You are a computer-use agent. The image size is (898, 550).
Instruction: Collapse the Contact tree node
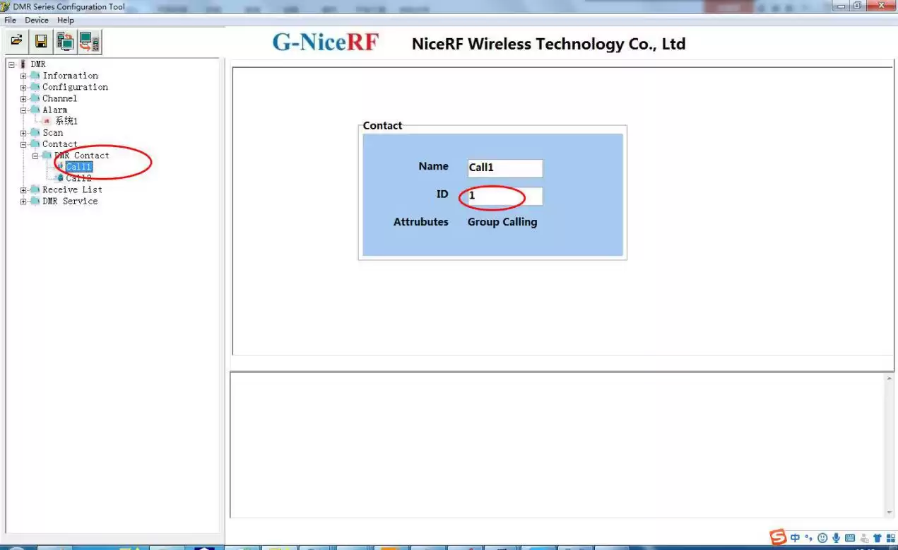pos(23,144)
